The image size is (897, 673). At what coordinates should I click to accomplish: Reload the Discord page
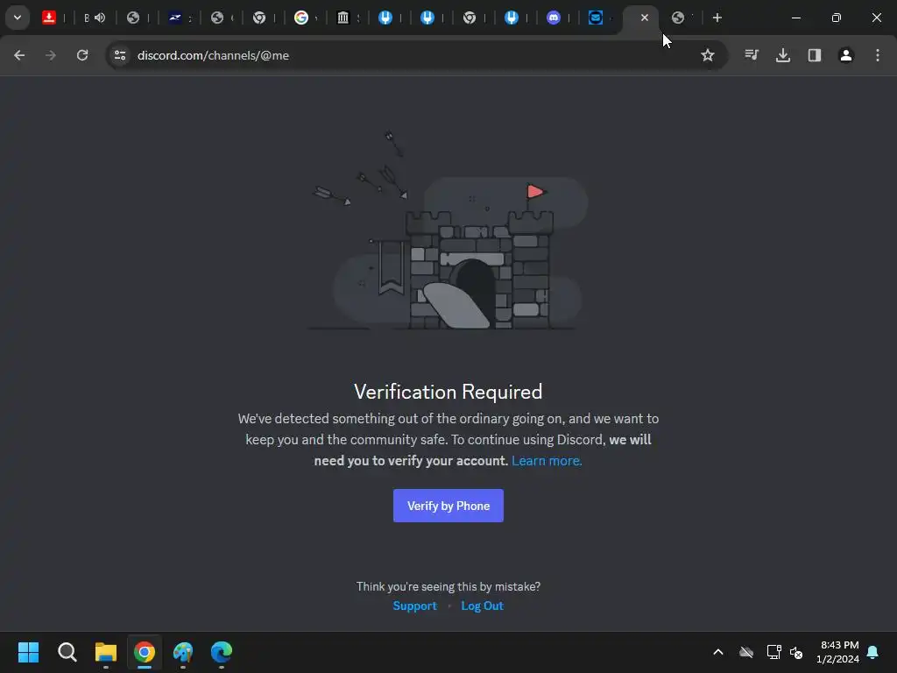coord(82,55)
